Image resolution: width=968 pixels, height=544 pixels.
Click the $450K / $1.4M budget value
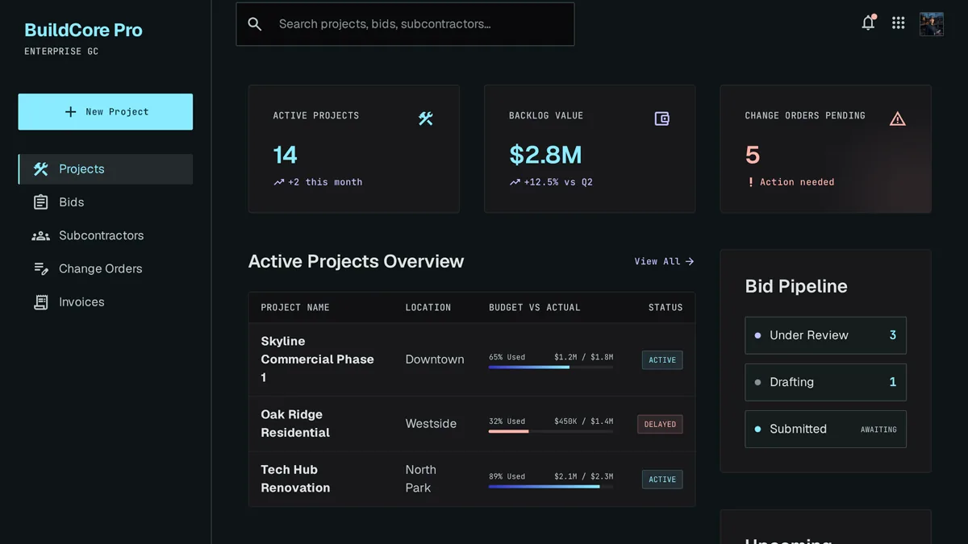583,421
